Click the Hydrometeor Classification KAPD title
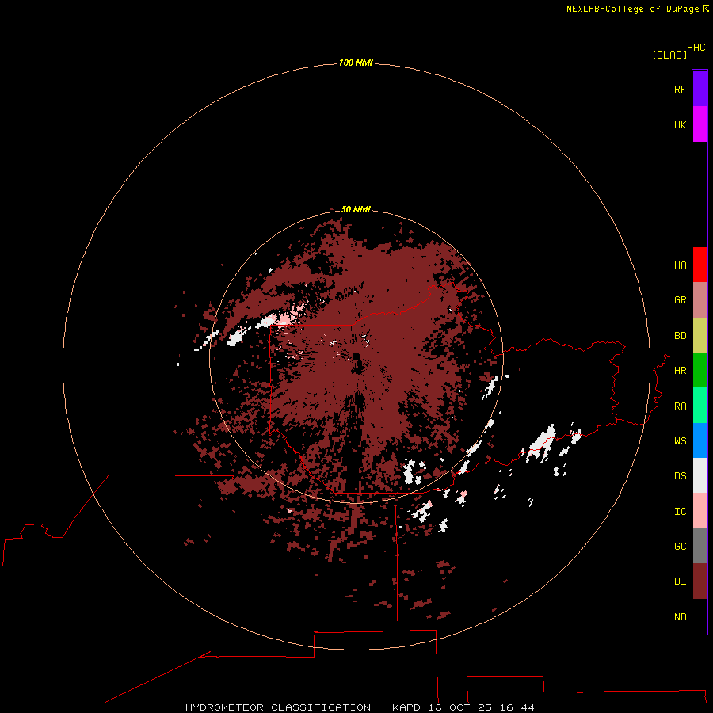The height and width of the screenshot is (713, 713). point(360,707)
